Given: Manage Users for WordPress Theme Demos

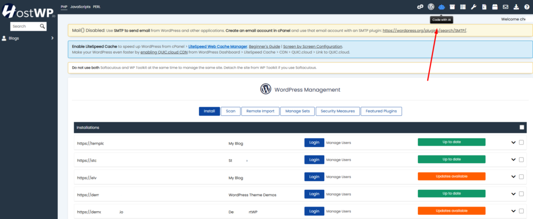Looking at the screenshot, I should [x=338, y=194].
